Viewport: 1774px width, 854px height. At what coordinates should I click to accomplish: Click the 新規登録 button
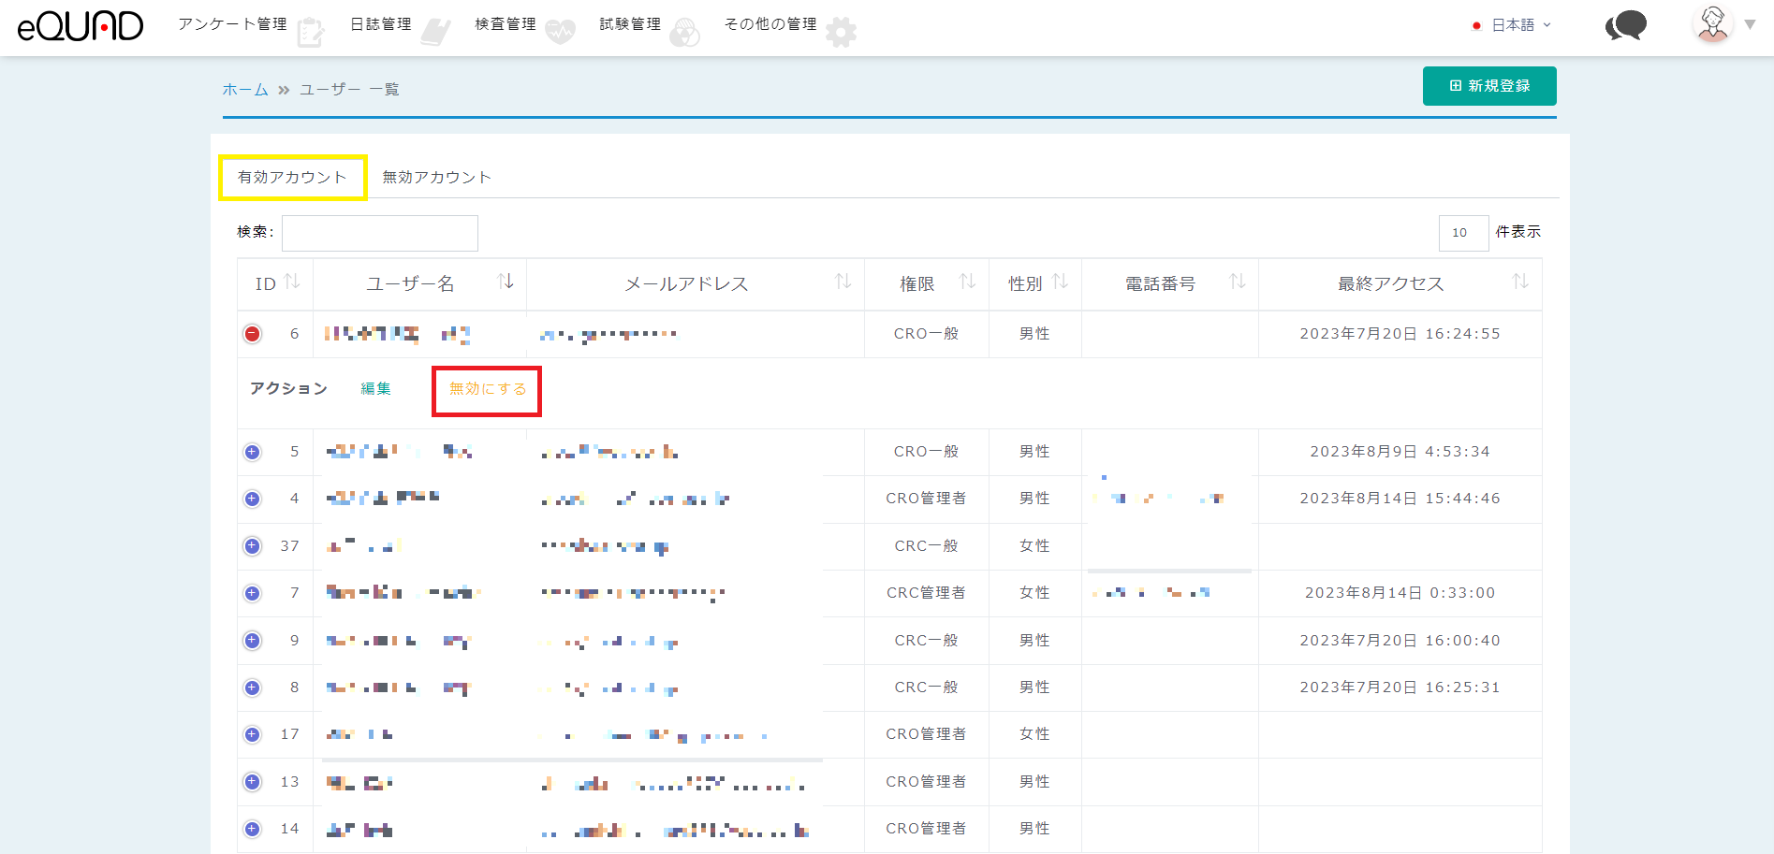[1488, 86]
